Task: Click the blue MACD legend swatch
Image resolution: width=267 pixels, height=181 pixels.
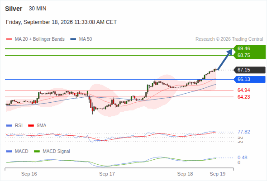Action: (9, 152)
